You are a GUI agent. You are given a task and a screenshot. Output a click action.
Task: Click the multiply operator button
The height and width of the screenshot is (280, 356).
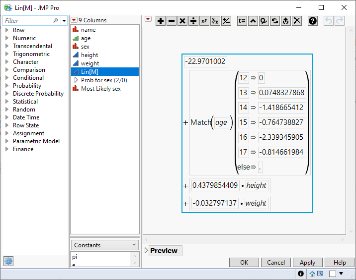pos(182,21)
